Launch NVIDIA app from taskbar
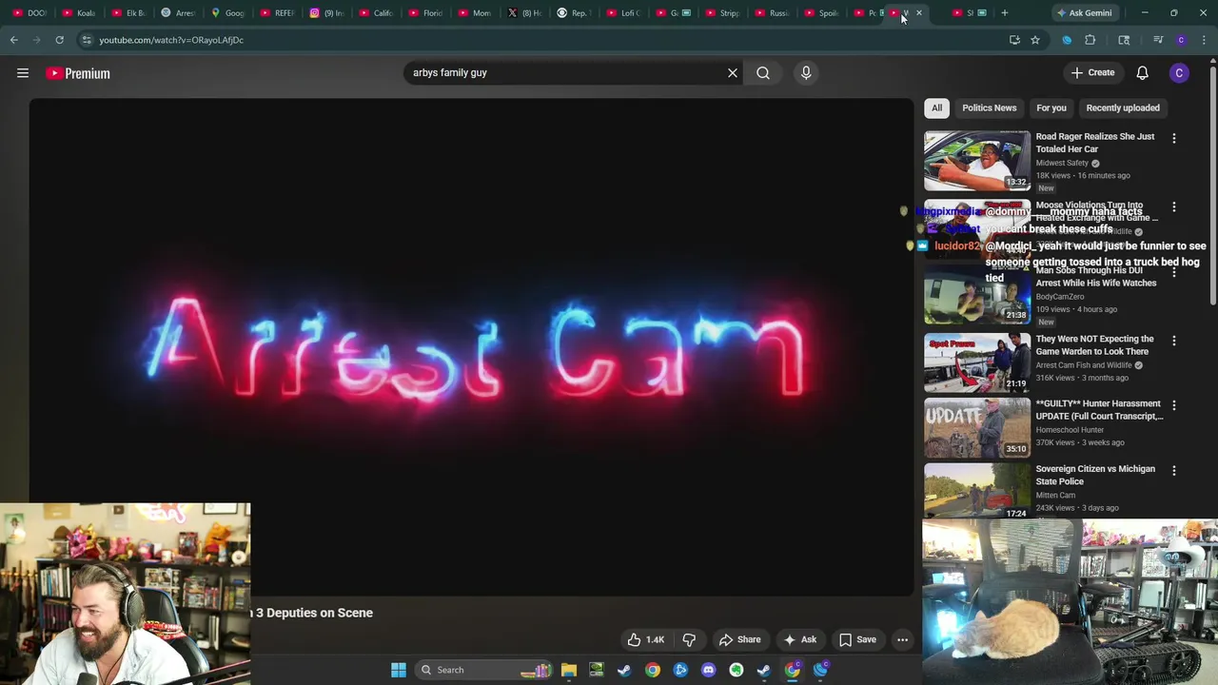1218x685 pixels. click(x=597, y=670)
